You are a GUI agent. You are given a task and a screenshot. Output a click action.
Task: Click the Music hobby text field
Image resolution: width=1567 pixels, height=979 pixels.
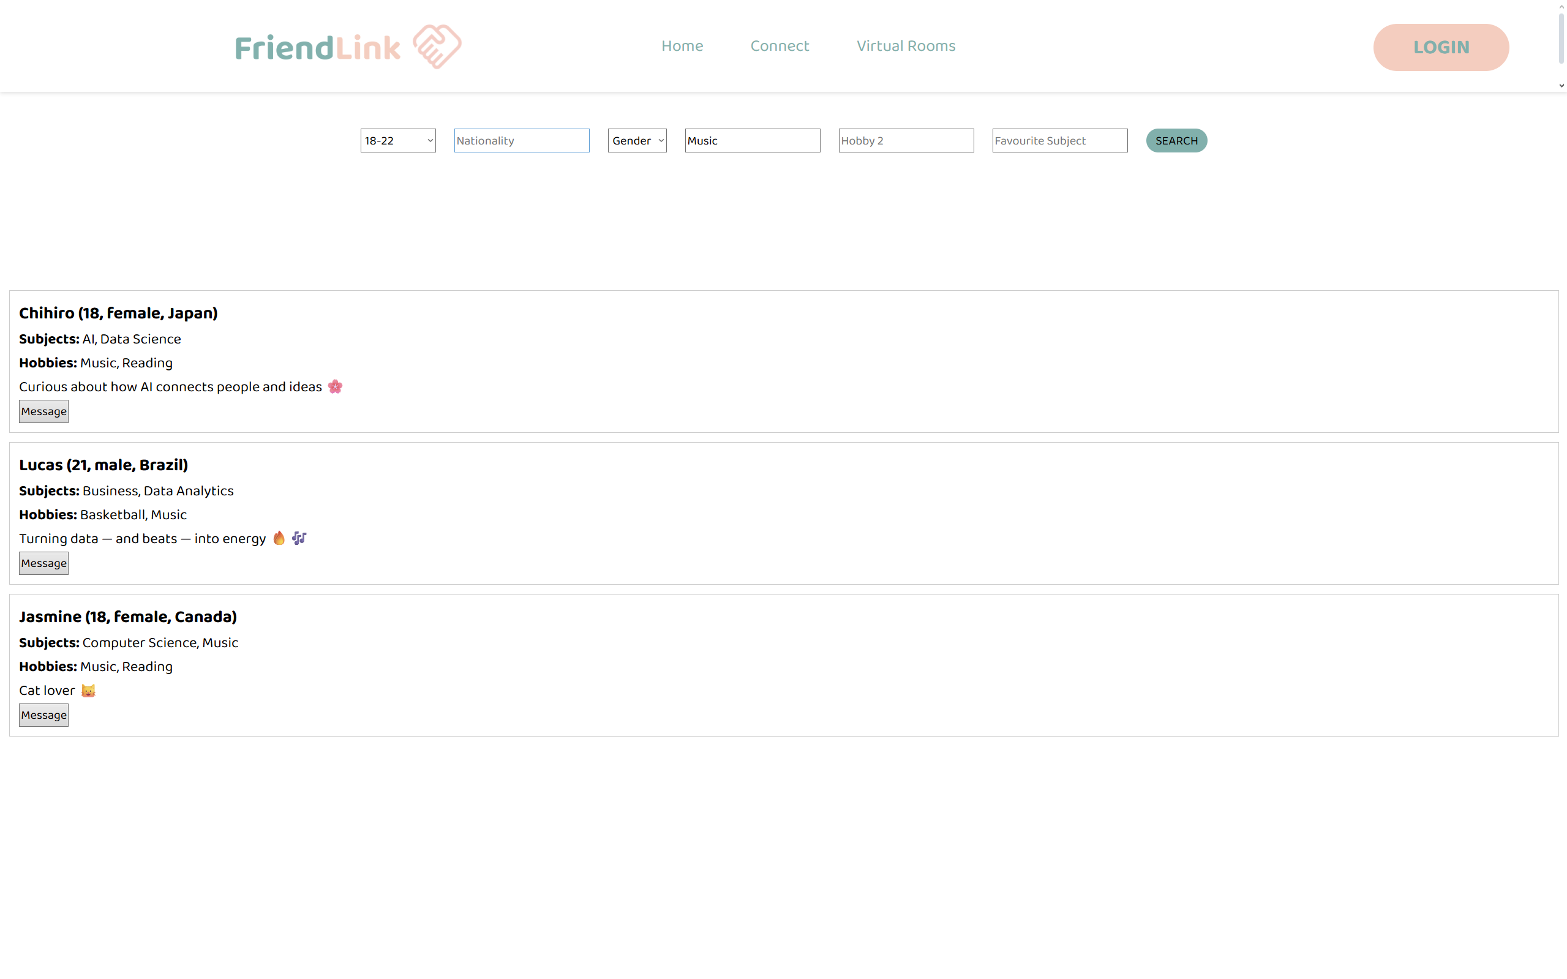tap(752, 140)
